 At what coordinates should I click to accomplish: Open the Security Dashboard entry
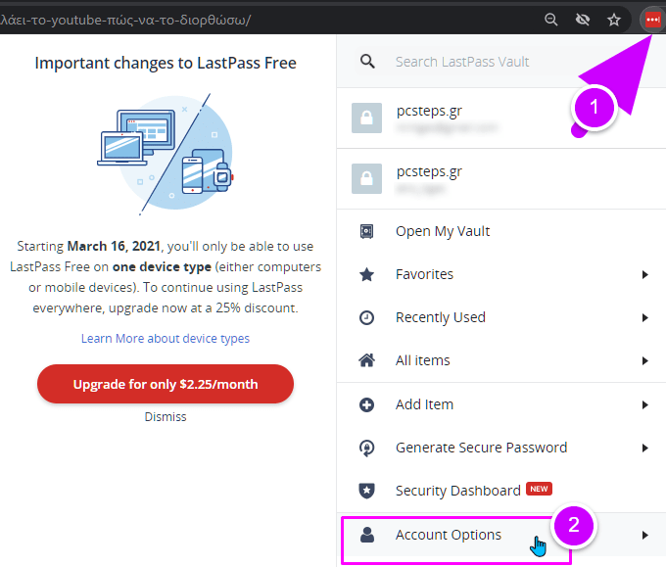[501, 491]
